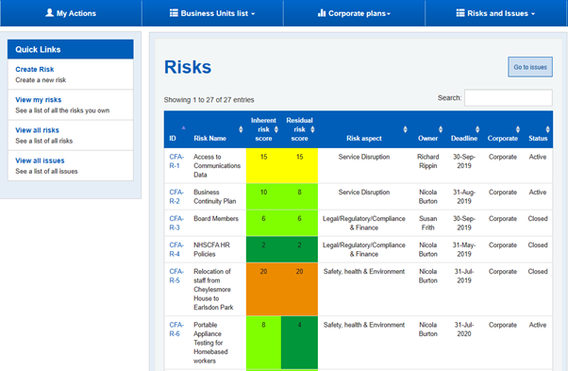Expand the Risks and Issues dropdown caret
The height and width of the screenshot is (371, 568).
point(533,14)
